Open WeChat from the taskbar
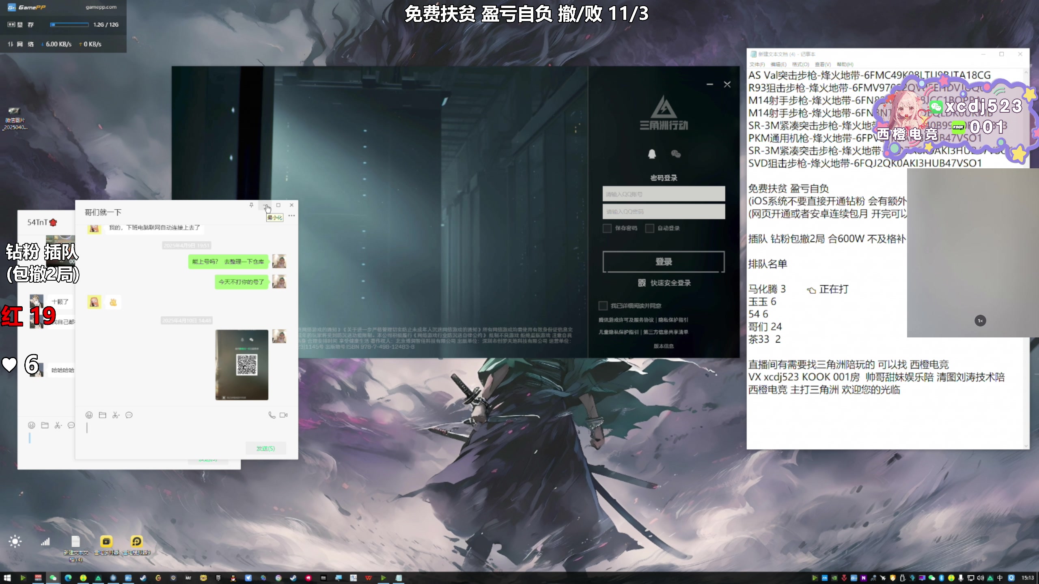1039x584 pixels. tap(53, 578)
